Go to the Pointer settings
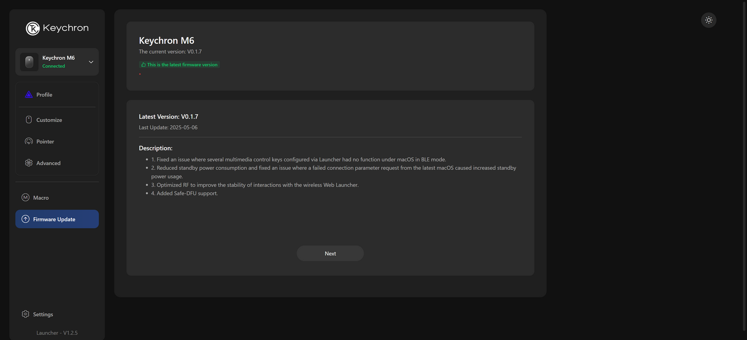The image size is (747, 340). coord(57,141)
